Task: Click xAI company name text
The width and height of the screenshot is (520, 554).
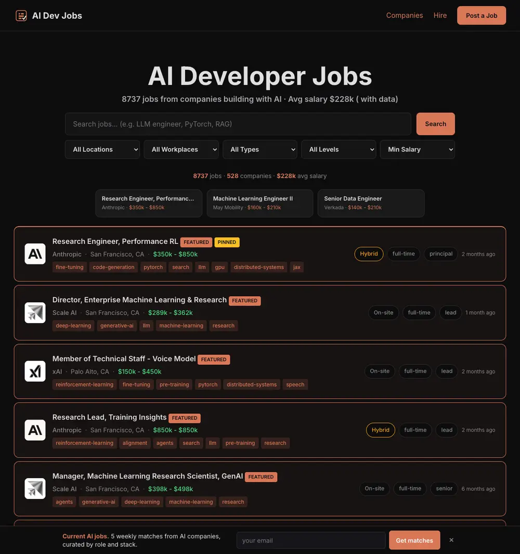Action: (x=57, y=372)
